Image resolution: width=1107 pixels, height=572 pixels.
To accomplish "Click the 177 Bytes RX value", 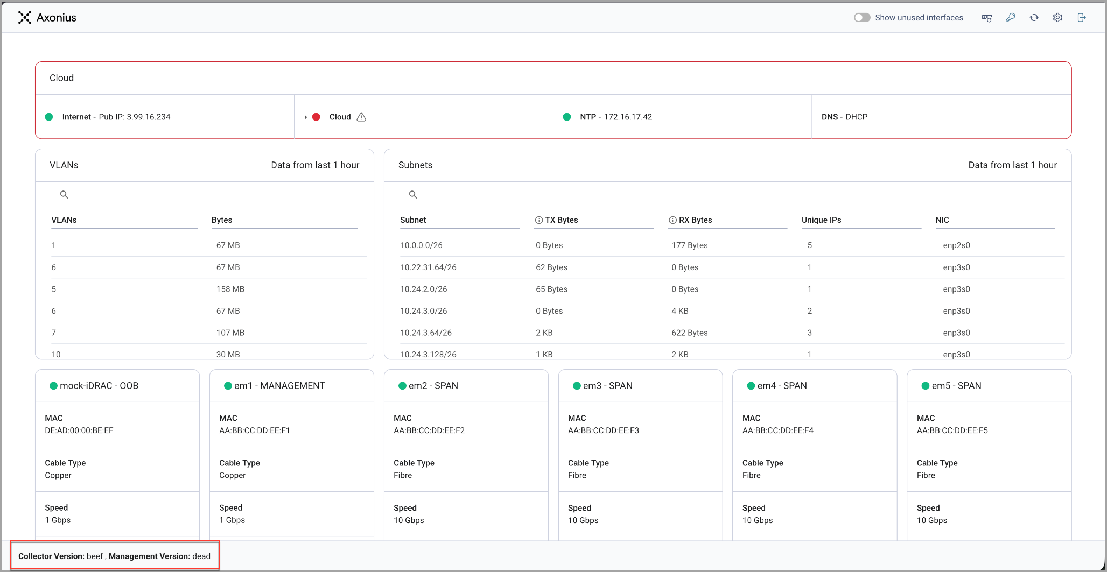I will 689,245.
